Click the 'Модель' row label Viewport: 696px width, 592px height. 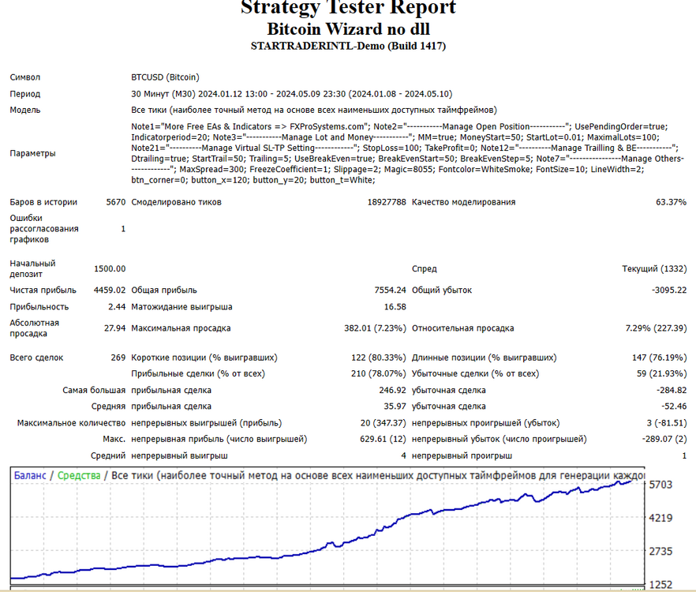pyautogui.click(x=25, y=111)
